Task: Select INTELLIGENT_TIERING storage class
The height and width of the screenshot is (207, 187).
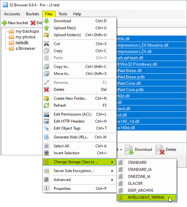Action: pos(147,197)
